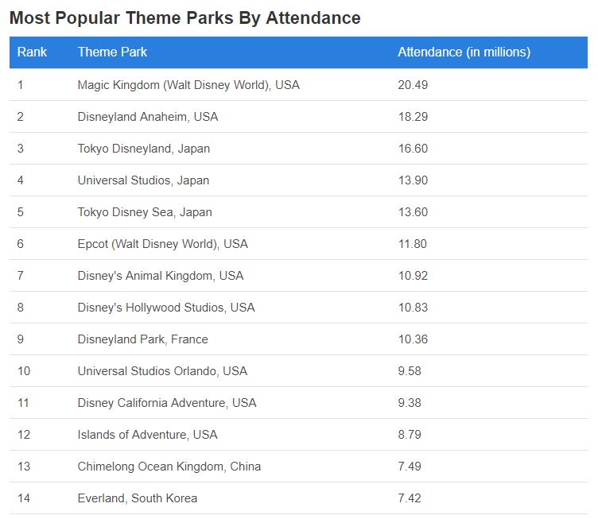This screenshot has width=598, height=519.
Task: Select Disneyland Park, France row
Action: [x=298, y=339]
